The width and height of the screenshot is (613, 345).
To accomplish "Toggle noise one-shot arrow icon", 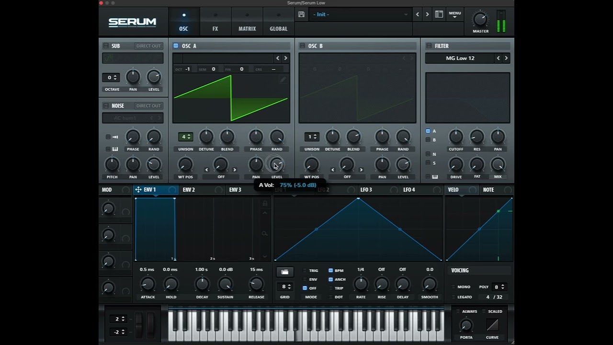I will (115, 137).
